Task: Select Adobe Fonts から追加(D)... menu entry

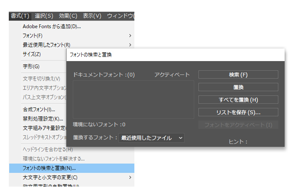Action: pyautogui.click(x=51, y=26)
